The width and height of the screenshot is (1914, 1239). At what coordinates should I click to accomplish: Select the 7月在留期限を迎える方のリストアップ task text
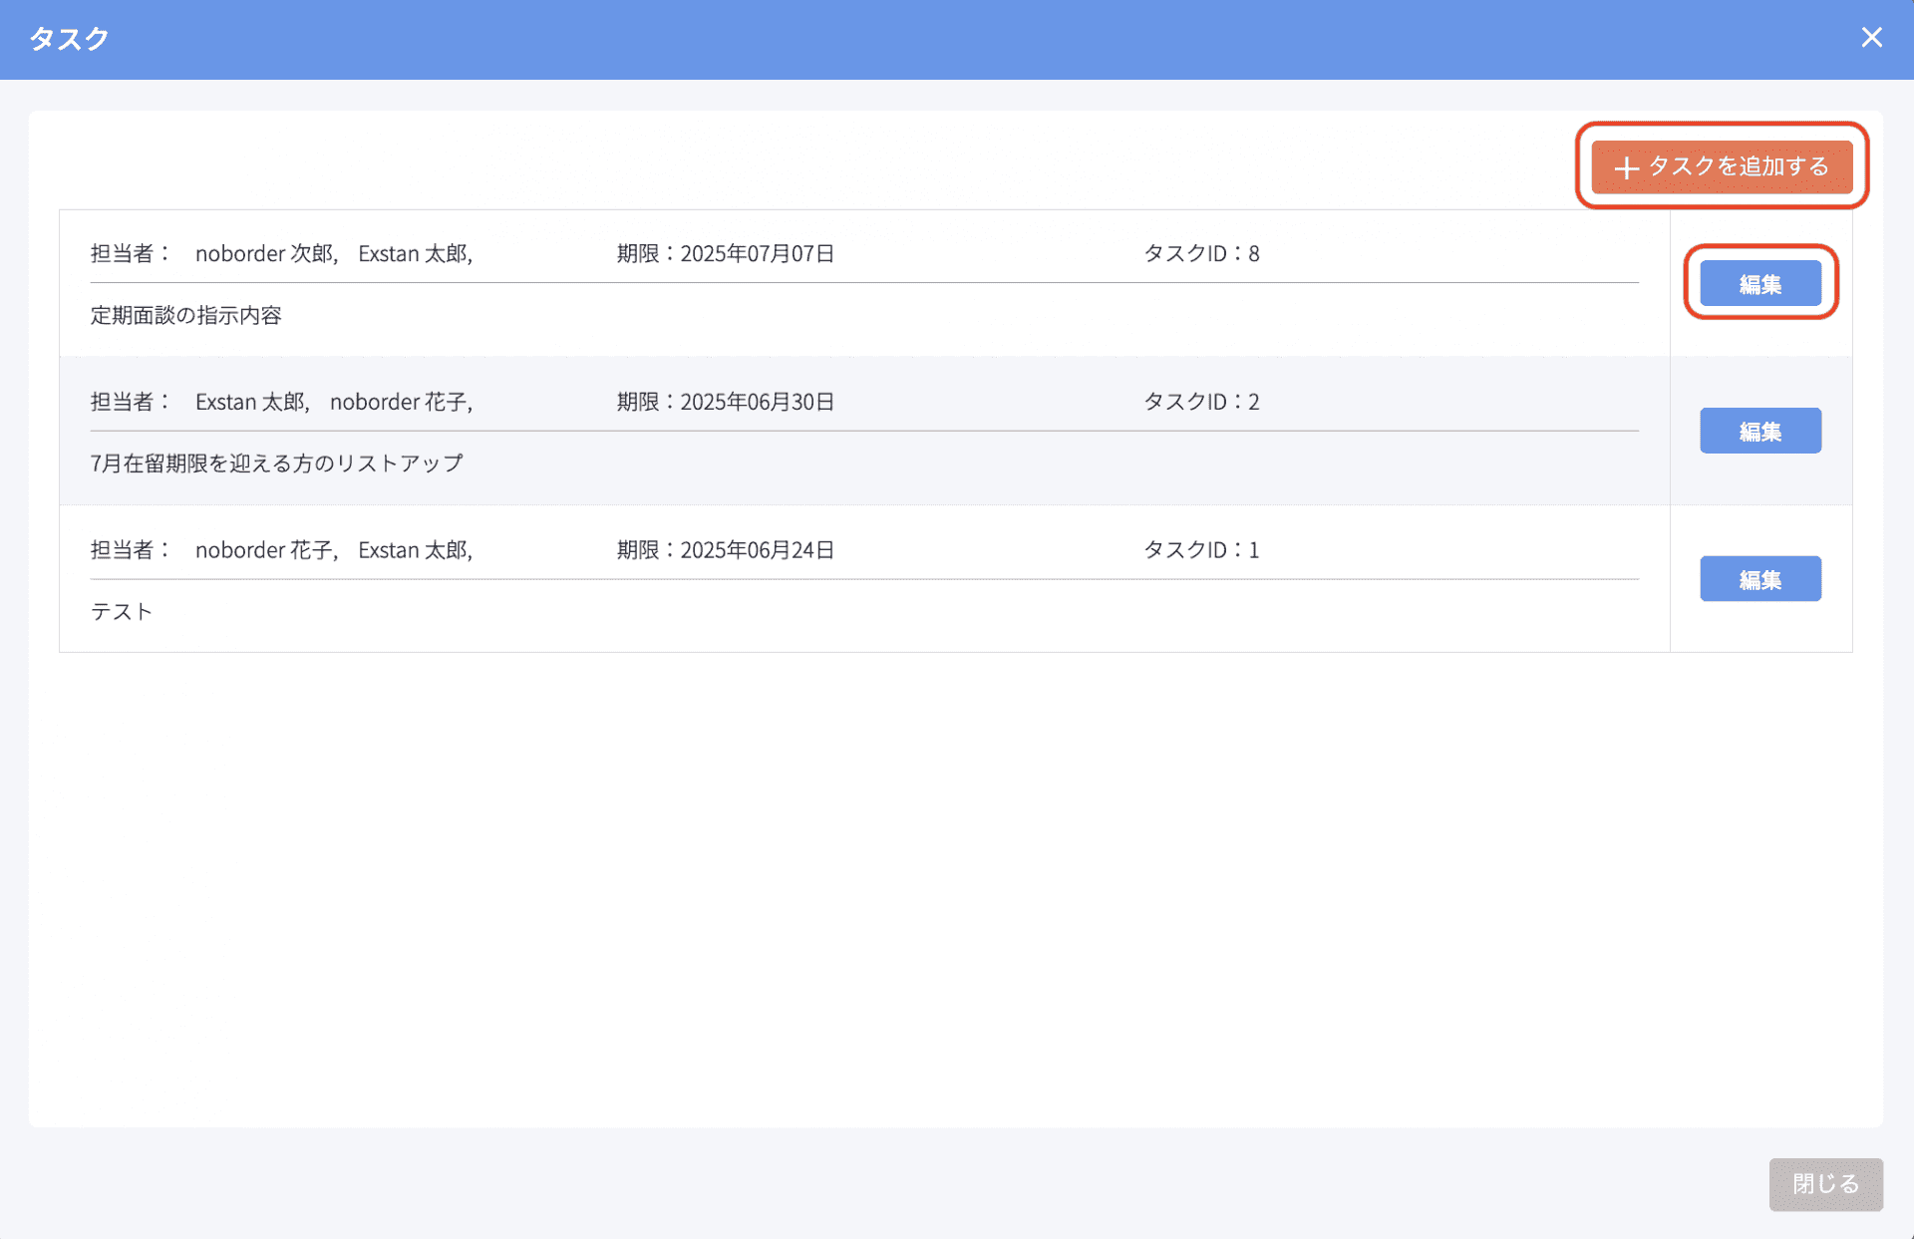point(277,464)
